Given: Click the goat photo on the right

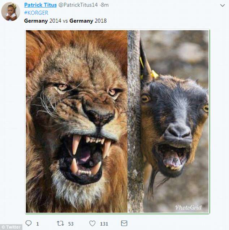Looking at the screenshot, I should tap(174, 121).
